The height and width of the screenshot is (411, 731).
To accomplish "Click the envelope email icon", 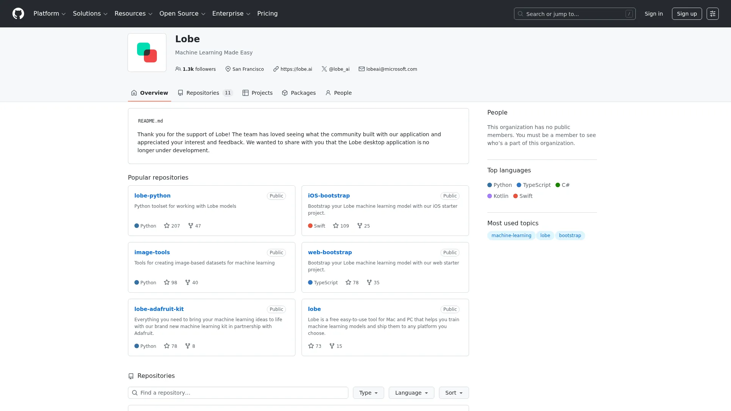I will (x=362, y=69).
